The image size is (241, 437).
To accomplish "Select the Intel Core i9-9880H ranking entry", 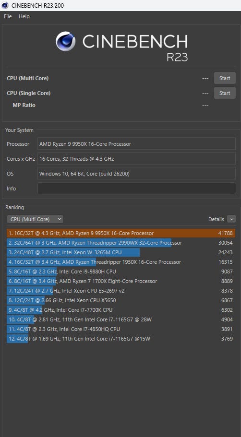I will (121, 272).
